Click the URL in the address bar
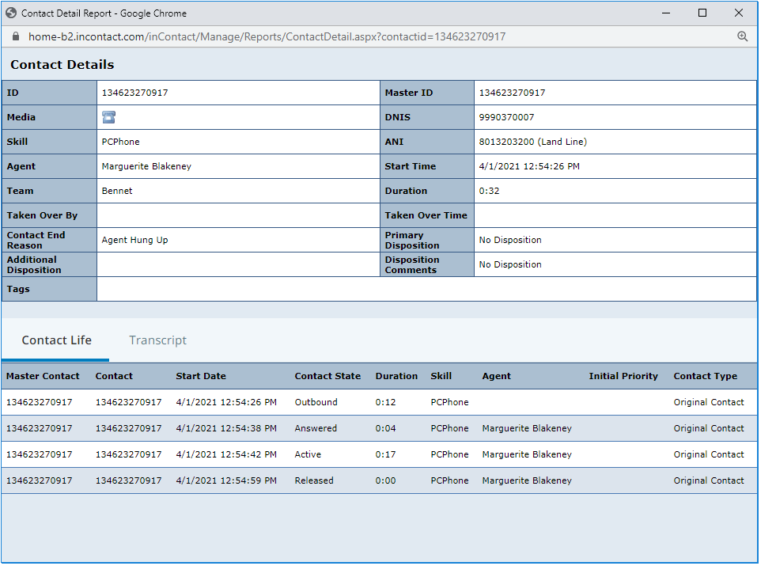 [267, 36]
